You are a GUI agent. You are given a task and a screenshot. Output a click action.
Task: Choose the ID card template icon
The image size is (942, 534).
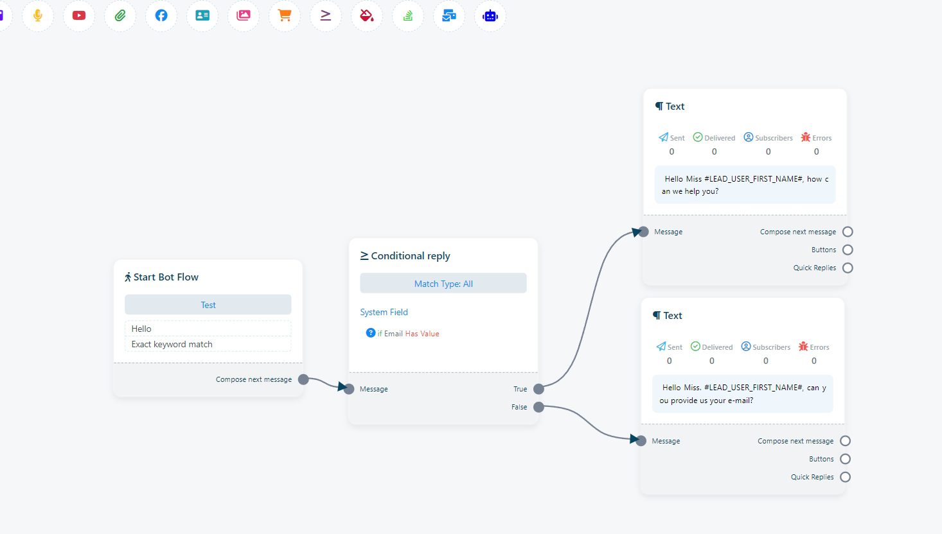point(202,16)
